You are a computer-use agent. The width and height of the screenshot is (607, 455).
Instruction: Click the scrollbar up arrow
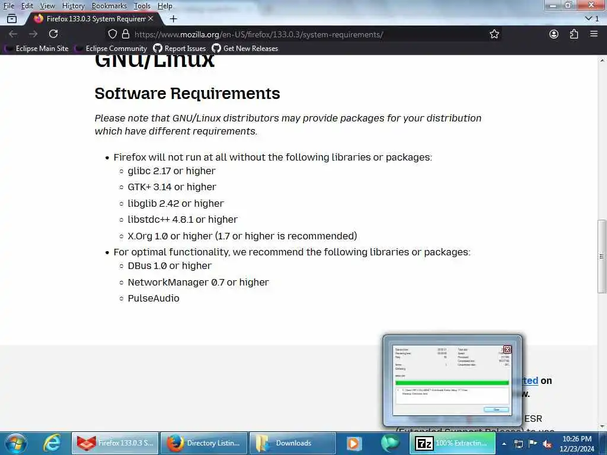[602, 60]
